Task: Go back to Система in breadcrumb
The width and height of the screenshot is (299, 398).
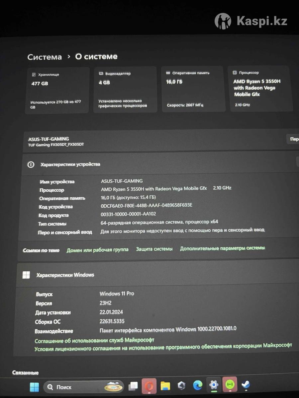Action: 45,57
